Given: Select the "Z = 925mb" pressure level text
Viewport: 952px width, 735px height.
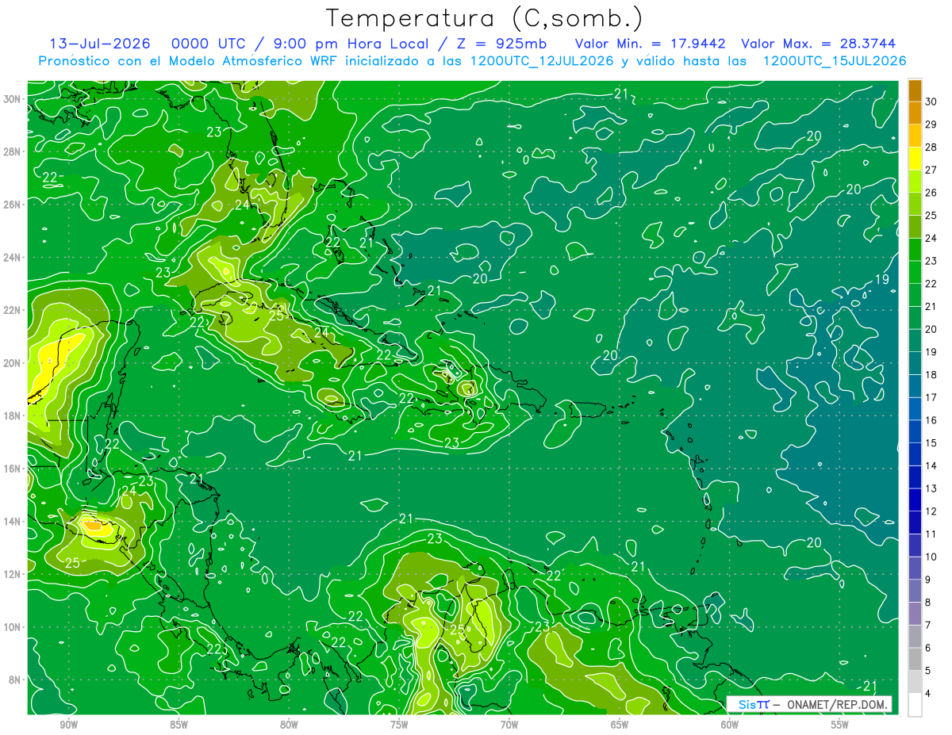Looking at the screenshot, I should (x=499, y=43).
